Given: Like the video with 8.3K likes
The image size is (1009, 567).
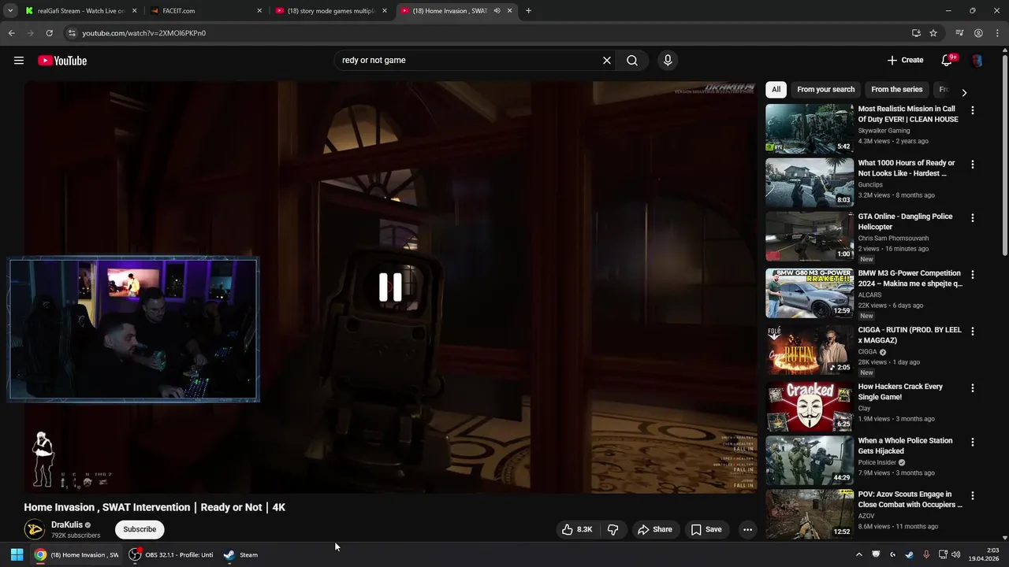Looking at the screenshot, I should tap(576, 529).
